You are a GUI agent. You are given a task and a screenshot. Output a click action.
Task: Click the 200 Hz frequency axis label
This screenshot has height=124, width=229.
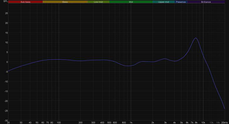tap(80, 123)
